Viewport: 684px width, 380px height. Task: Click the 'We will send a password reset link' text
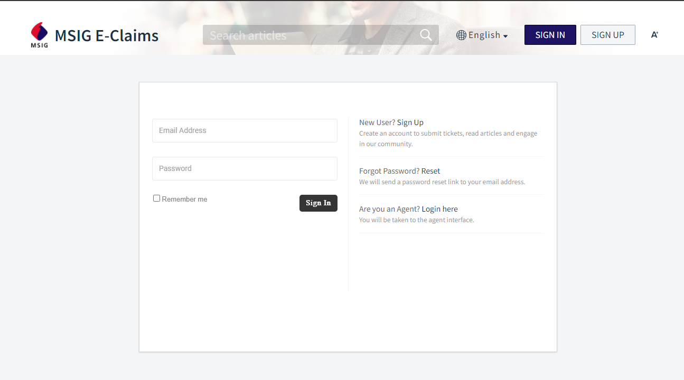tap(442, 182)
